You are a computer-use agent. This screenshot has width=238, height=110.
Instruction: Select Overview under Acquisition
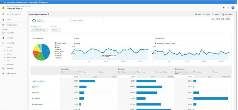coord(9,47)
